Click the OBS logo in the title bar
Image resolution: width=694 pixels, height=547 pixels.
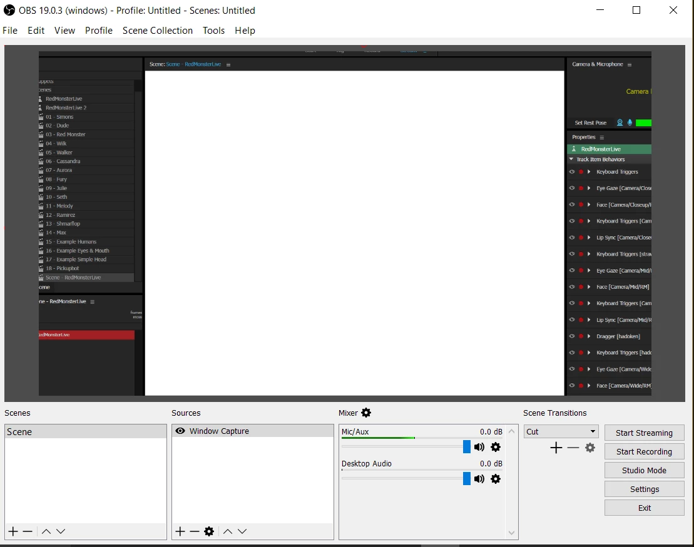(x=9, y=10)
